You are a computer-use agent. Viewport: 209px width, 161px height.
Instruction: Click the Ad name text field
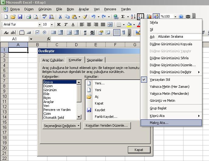pos(179,36)
